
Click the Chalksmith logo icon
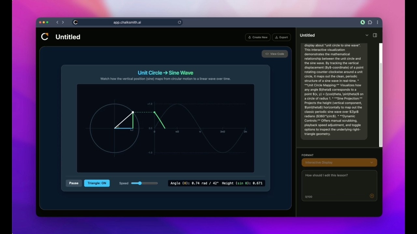(x=45, y=37)
